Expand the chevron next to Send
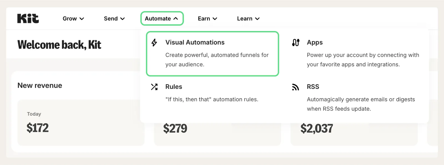 (122, 19)
